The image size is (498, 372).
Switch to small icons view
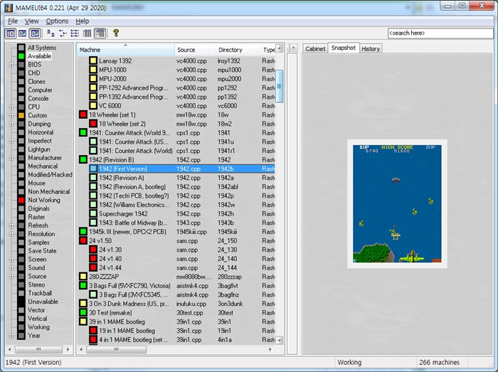tap(63, 33)
